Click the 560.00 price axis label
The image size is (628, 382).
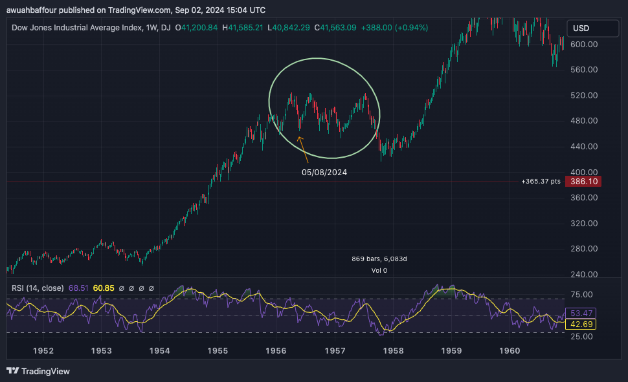pos(584,70)
